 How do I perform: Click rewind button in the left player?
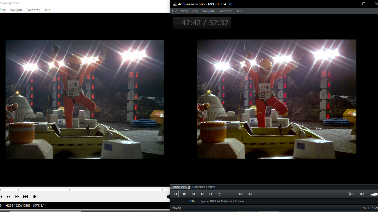[x=9, y=197]
